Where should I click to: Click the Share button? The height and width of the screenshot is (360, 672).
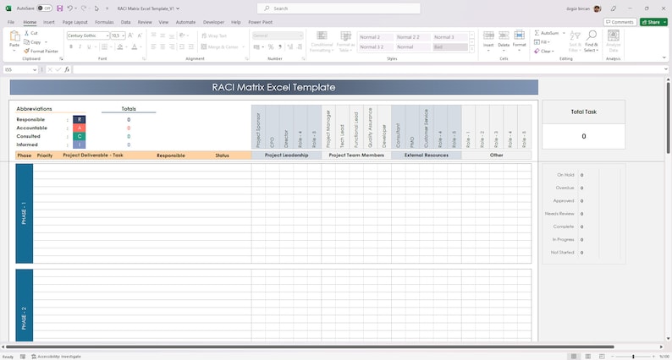coord(651,22)
